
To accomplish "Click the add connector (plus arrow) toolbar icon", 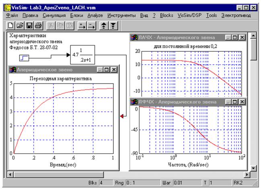I will [x=82, y=26].
